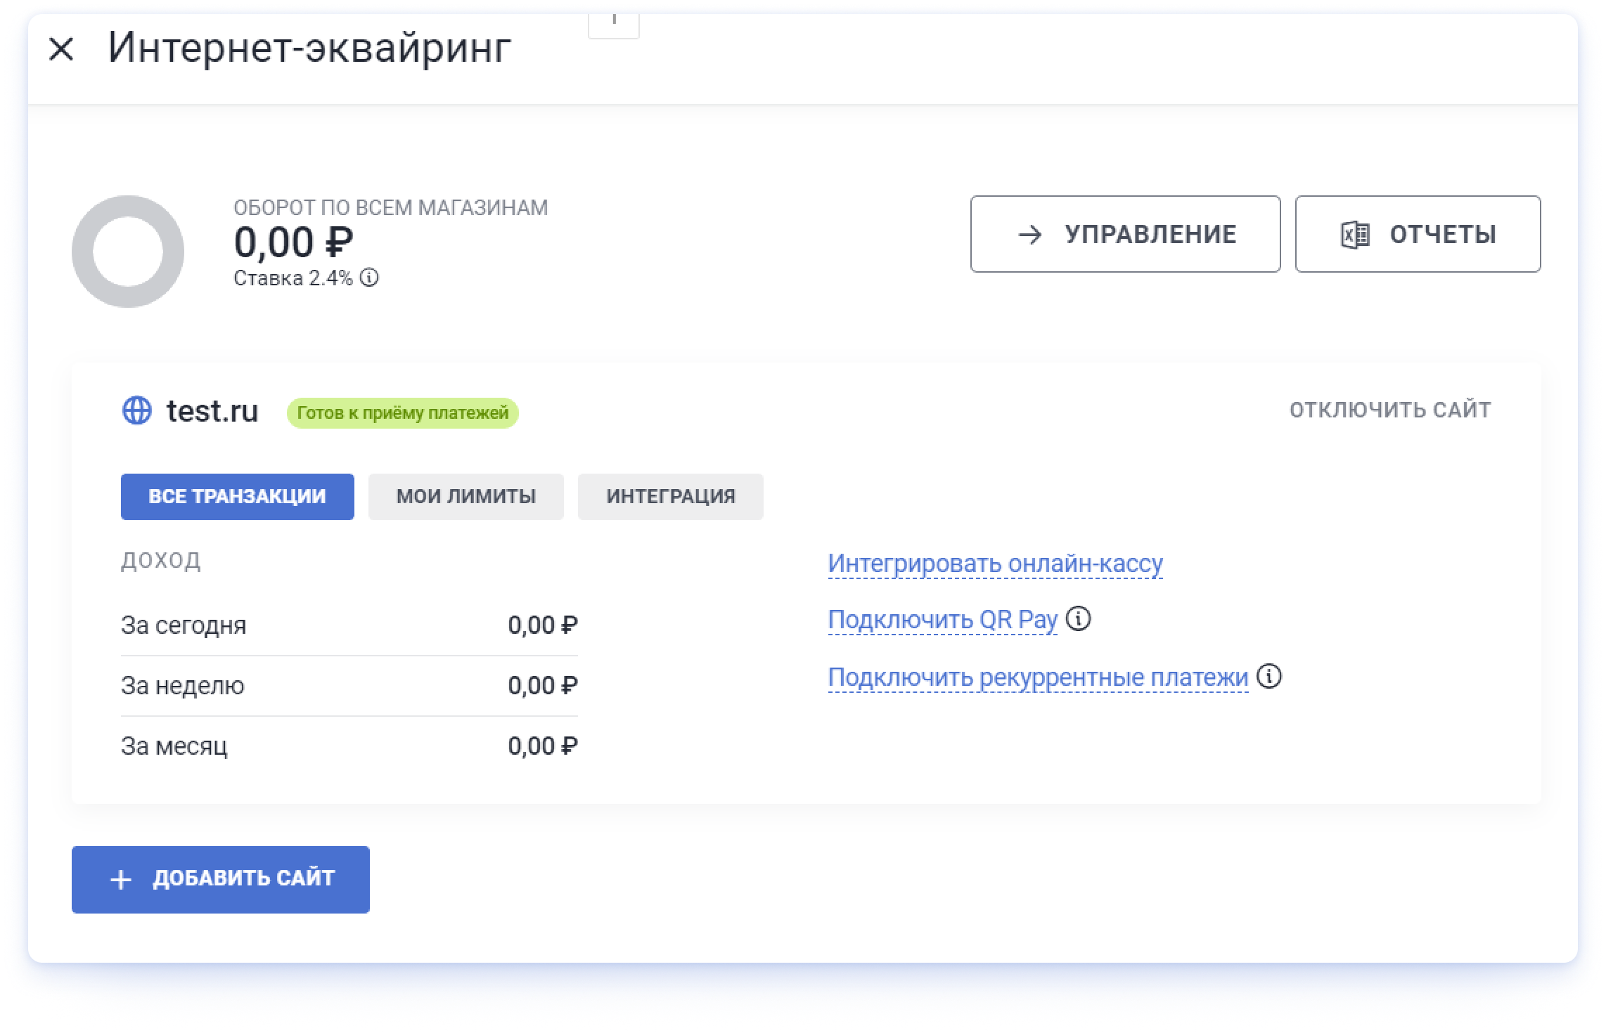Open the ОТЧЕТЫ reports button
The image size is (1606, 1033).
[1418, 234]
